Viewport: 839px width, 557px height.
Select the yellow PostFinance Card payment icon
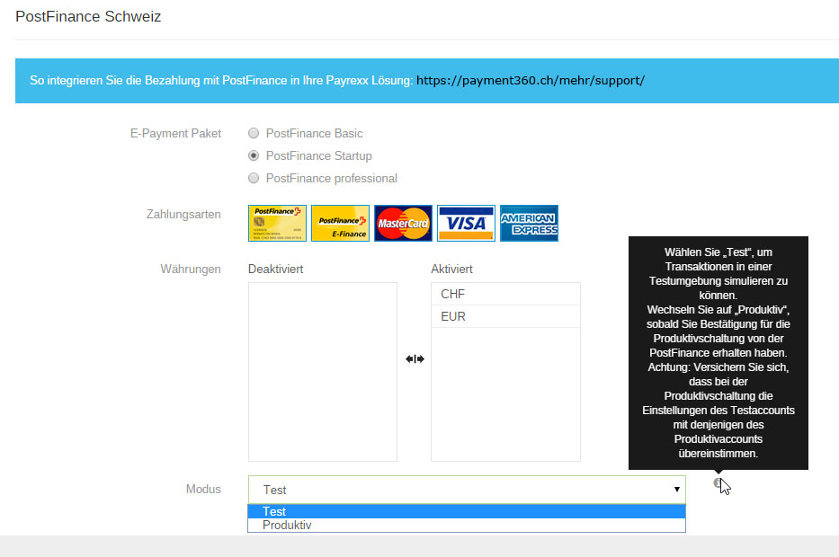coord(277,224)
